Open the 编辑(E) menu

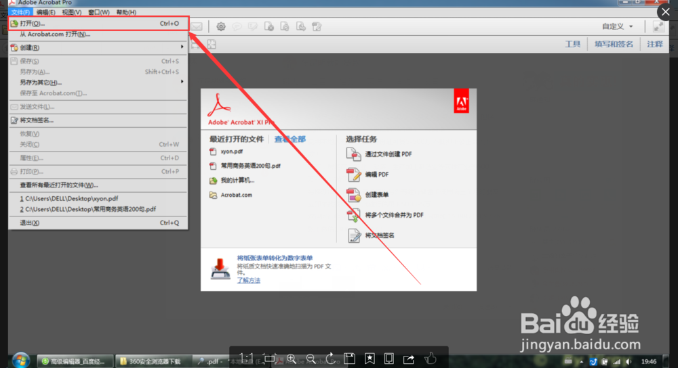pos(46,12)
